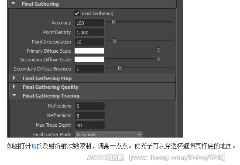The image size is (240, 165).
Task: Click the 'Point Interpolation' label
Action: 51,42
